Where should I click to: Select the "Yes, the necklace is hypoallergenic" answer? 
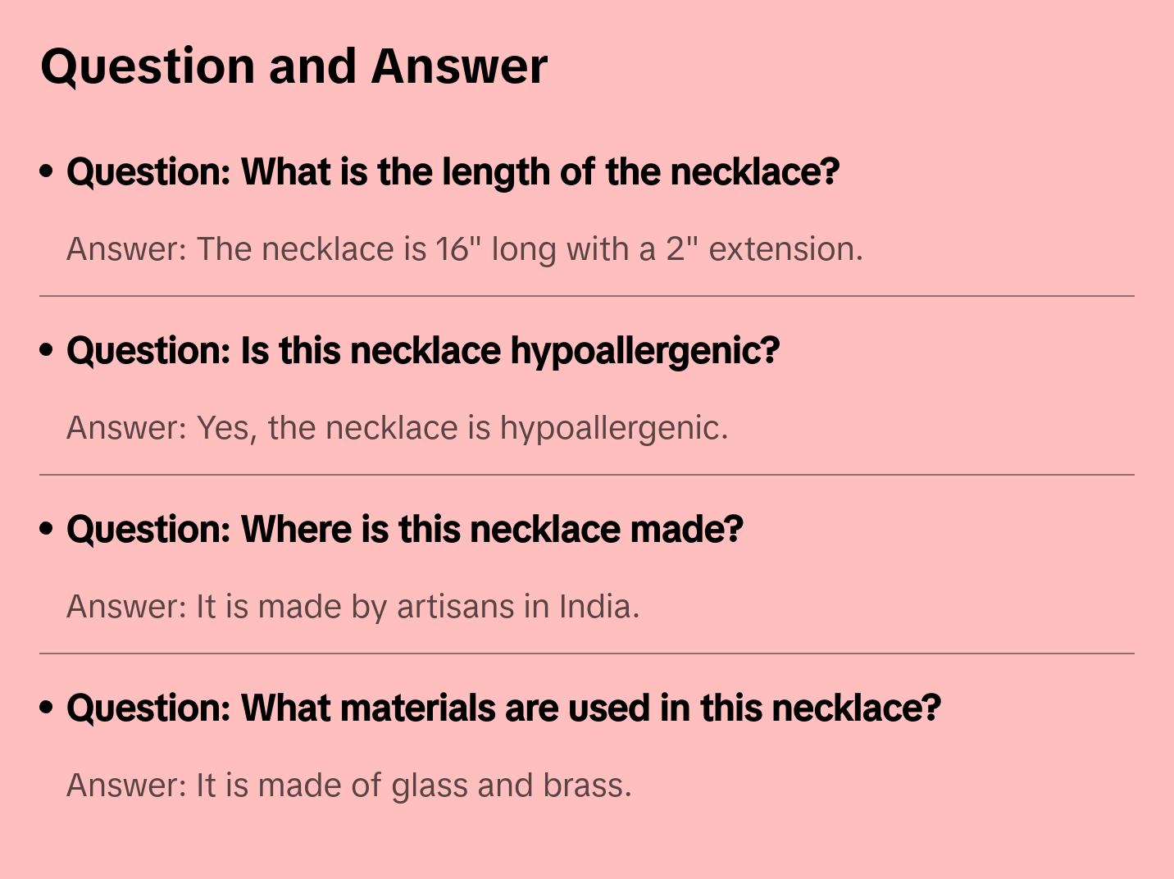tap(397, 428)
